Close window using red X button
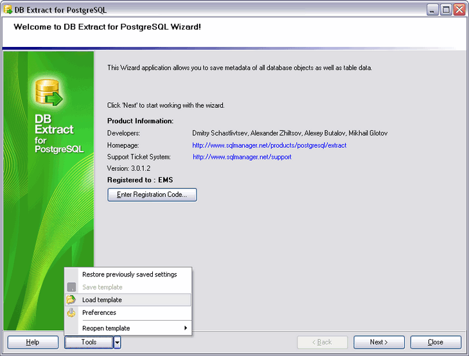The height and width of the screenshot is (356, 469). pos(459,10)
